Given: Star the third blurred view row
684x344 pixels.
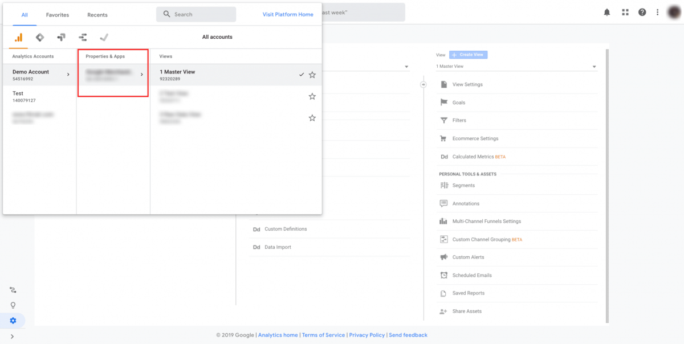Looking at the screenshot, I should [312, 118].
